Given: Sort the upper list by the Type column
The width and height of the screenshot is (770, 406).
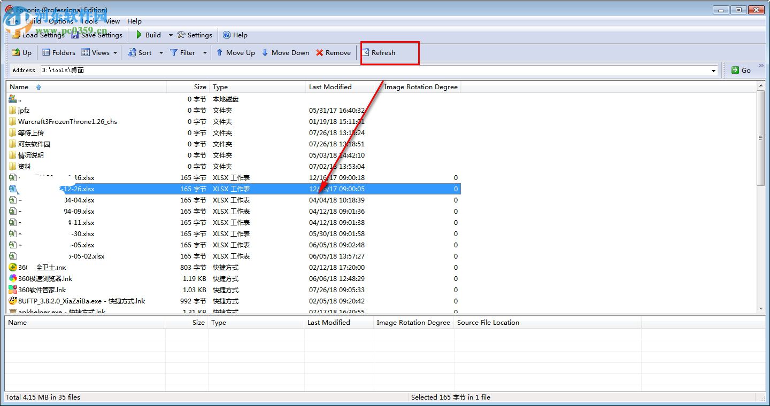Looking at the screenshot, I should (x=257, y=87).
